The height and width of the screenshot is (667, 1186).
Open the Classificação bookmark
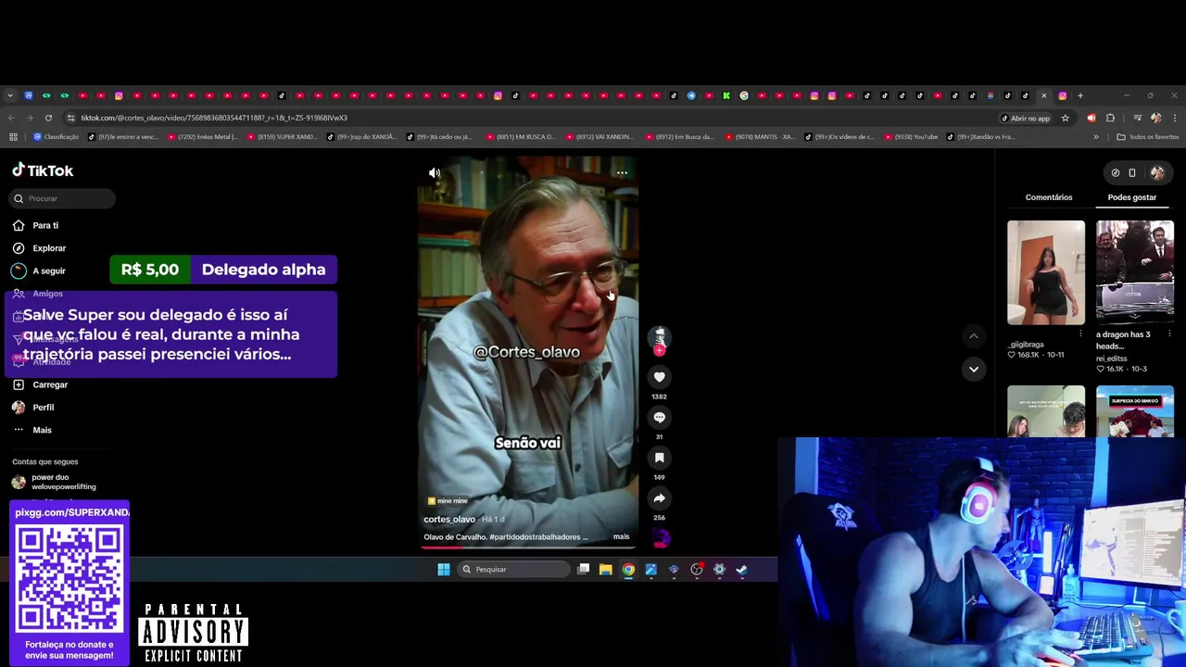[x=56, y=137]
